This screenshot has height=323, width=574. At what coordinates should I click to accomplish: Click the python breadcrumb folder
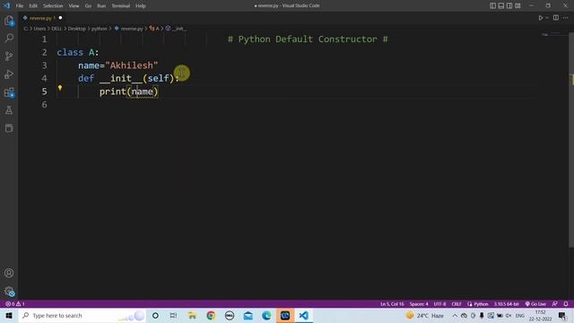coord(100,29)
